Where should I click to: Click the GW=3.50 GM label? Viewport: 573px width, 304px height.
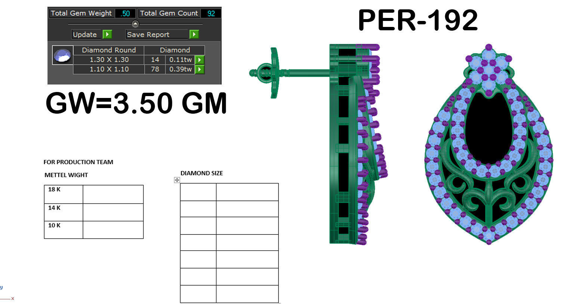pyautogui.click(x=136, y=103)
